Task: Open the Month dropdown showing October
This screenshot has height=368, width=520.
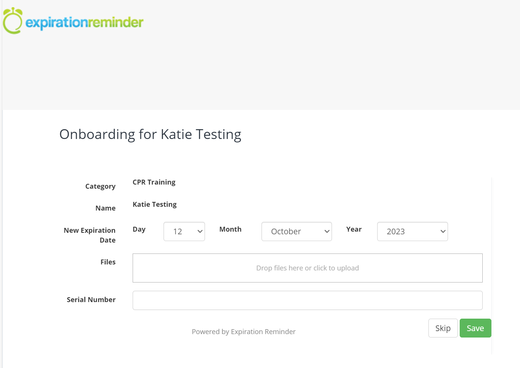Action: point(297,231)
